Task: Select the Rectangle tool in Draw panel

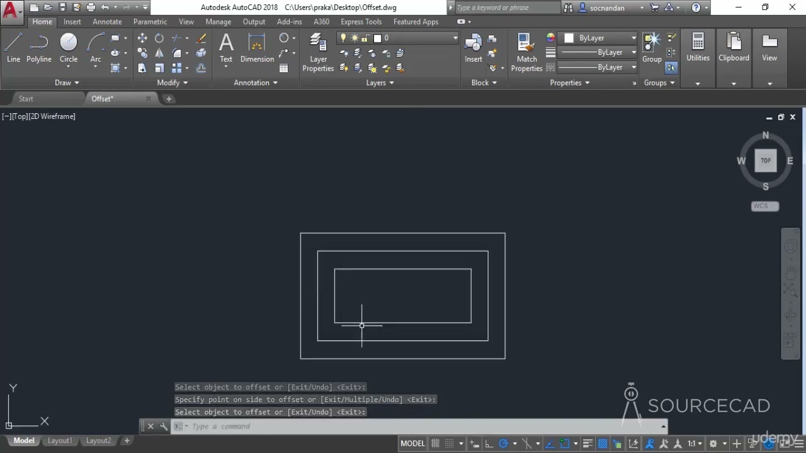Action: pyautogui.click(x=116, y=38)
